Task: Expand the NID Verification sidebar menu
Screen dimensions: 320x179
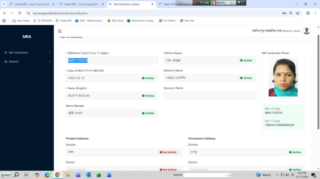Action: click(x=27, y=53)
